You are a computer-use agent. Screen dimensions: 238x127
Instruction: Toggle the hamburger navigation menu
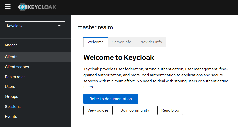tap(8, 7)
